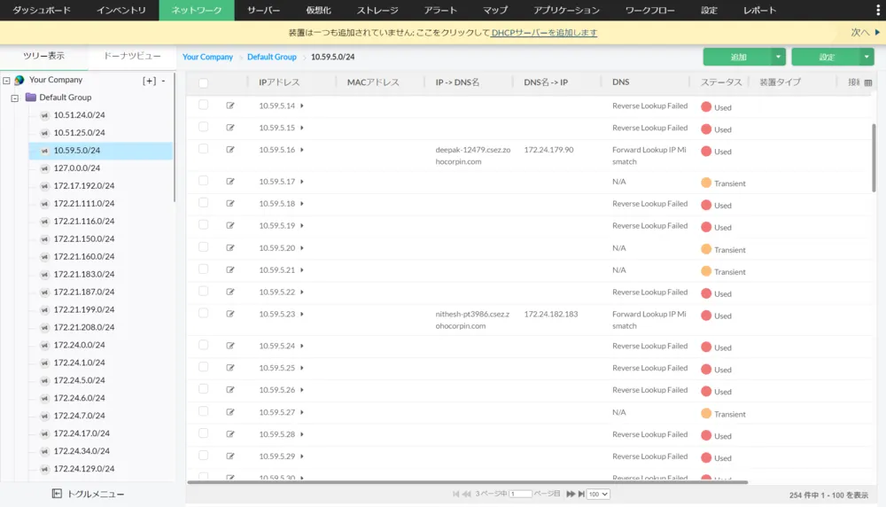Image resolution: width=886 pixels, height=507 pixels.
Task: Open the dropdown arrow beside 追加 button
Action: tap(778, 57)
